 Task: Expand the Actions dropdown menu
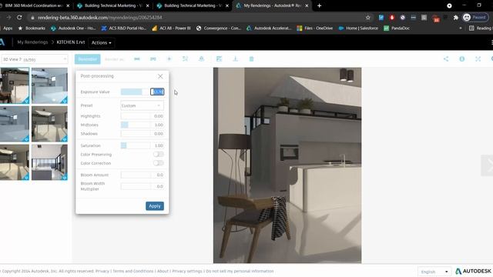tap(101, 42)
